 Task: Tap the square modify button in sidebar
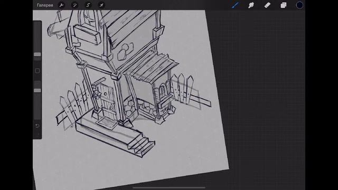[37, 71]
